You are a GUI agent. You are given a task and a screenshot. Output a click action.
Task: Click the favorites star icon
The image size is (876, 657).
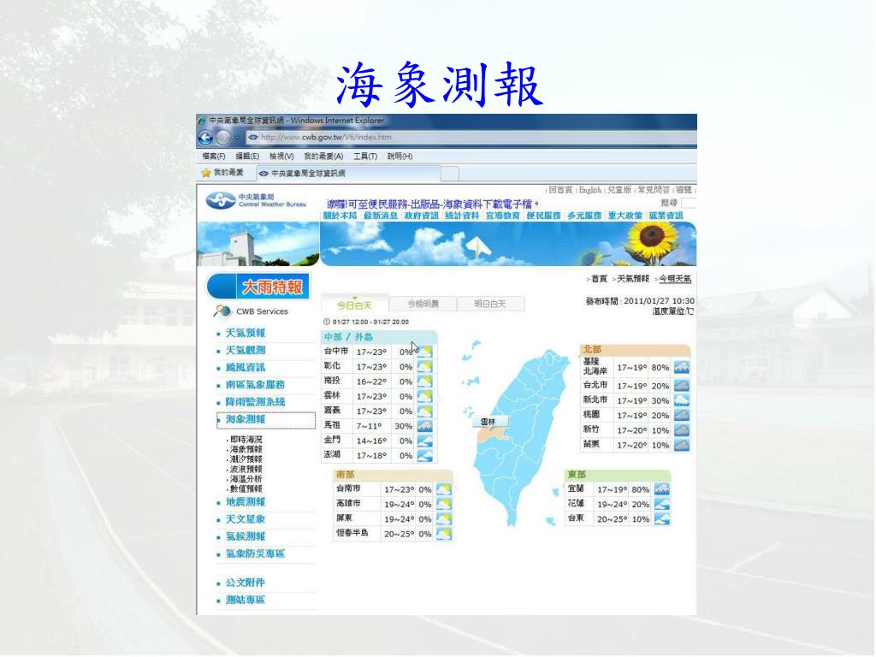tap(205, 173)
